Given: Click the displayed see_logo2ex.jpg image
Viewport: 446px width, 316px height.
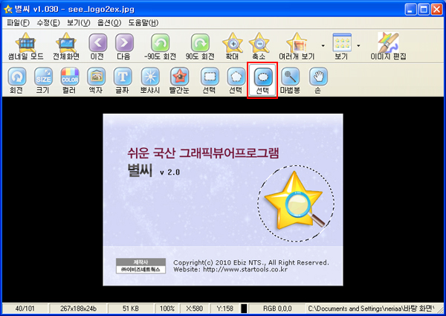Looking at the screenshot, I should 223,200.
